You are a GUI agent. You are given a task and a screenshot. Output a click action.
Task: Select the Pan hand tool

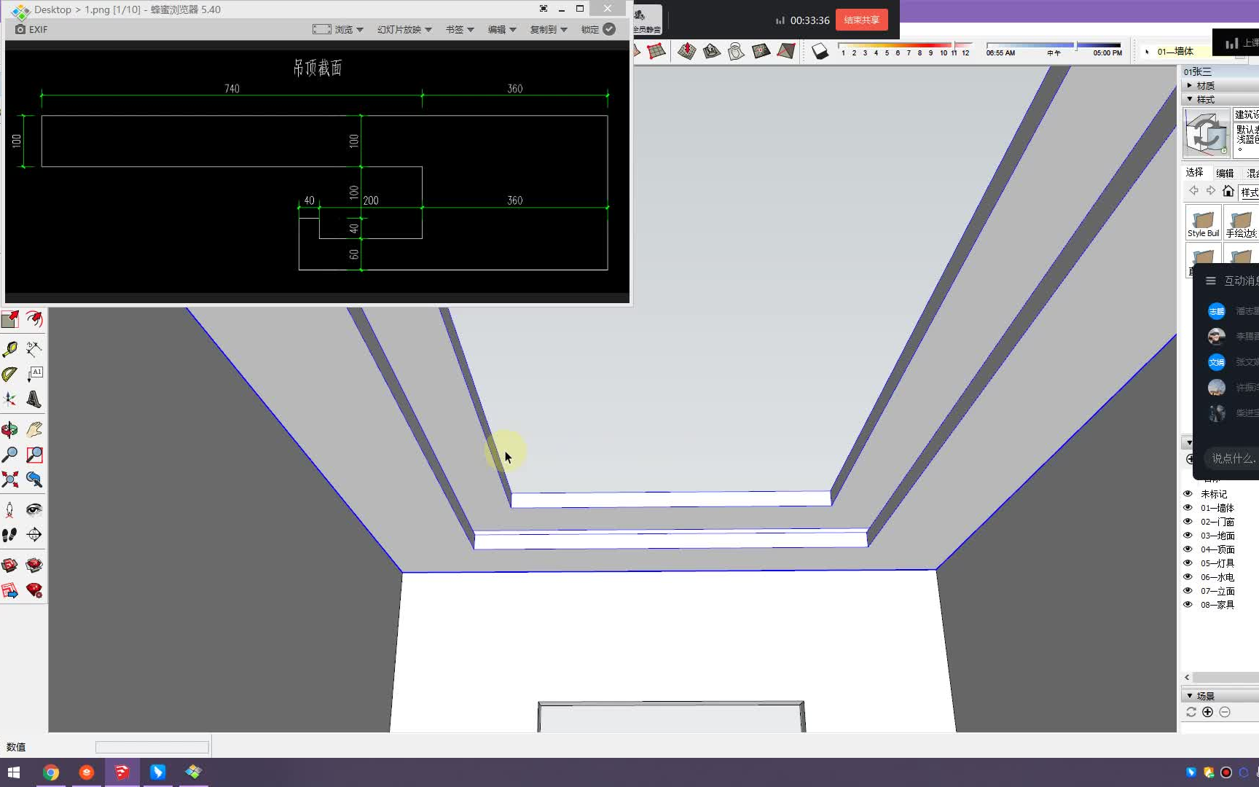34,429
